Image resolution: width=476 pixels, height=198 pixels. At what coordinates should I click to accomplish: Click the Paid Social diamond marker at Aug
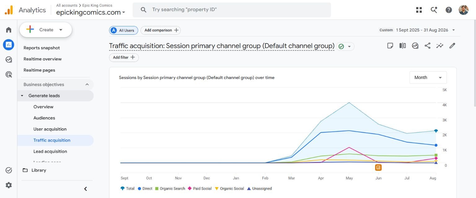[436, 158]
